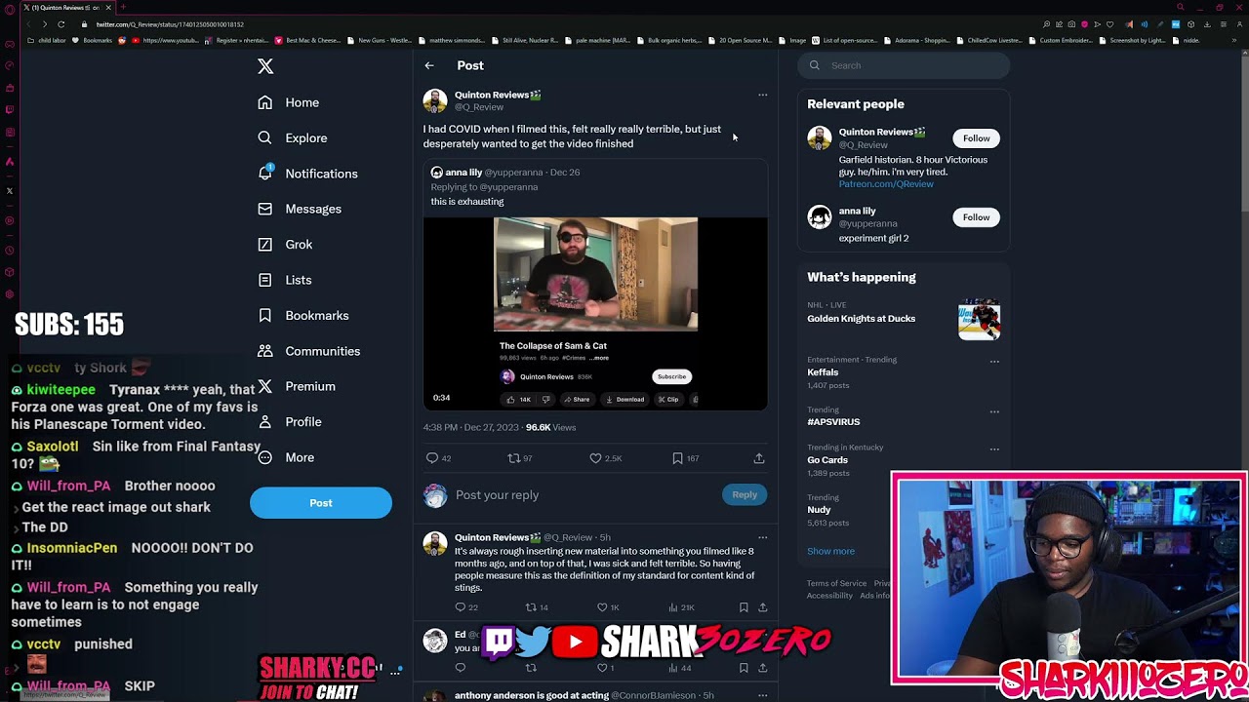Viewport: 1249px width, 702px height.
Task: Bookmark Quinton's reply with 21K views
Action: tap(744, 607)
